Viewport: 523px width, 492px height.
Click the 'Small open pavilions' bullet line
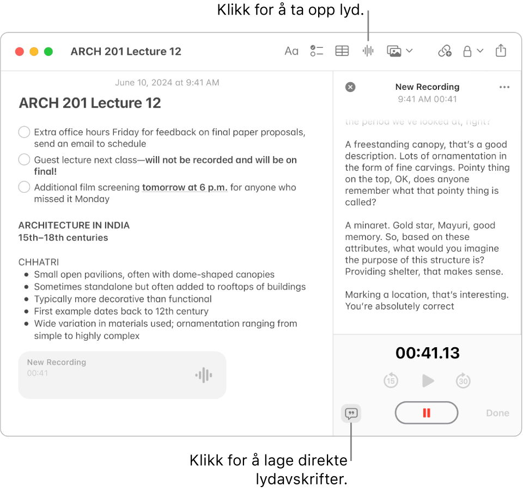coord(154,274)
